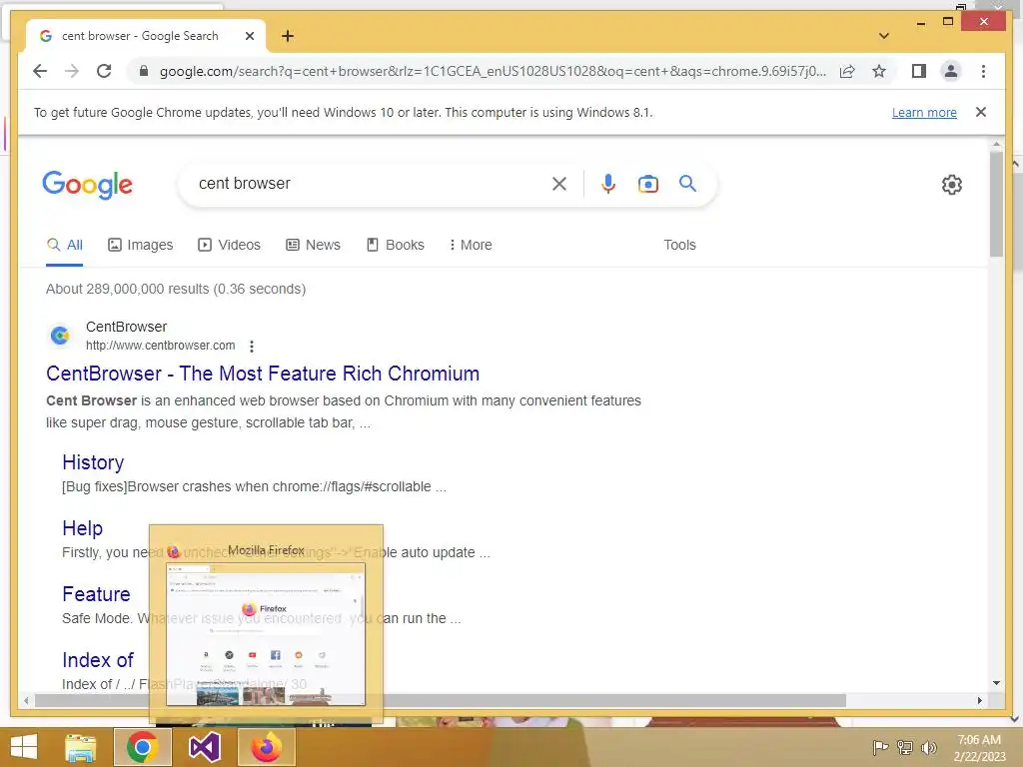
Task: View site information lock icon
Action: point(144,71)
